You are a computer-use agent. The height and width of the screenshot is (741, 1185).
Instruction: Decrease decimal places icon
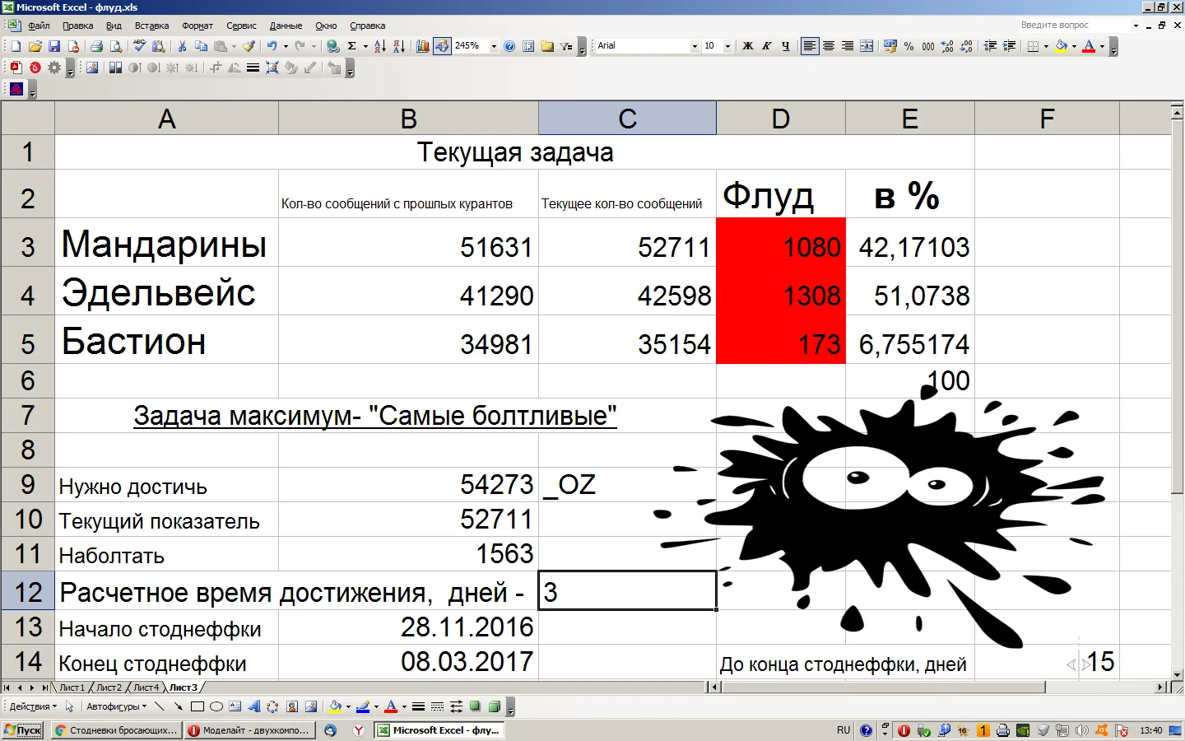click(x=966, y=46)
